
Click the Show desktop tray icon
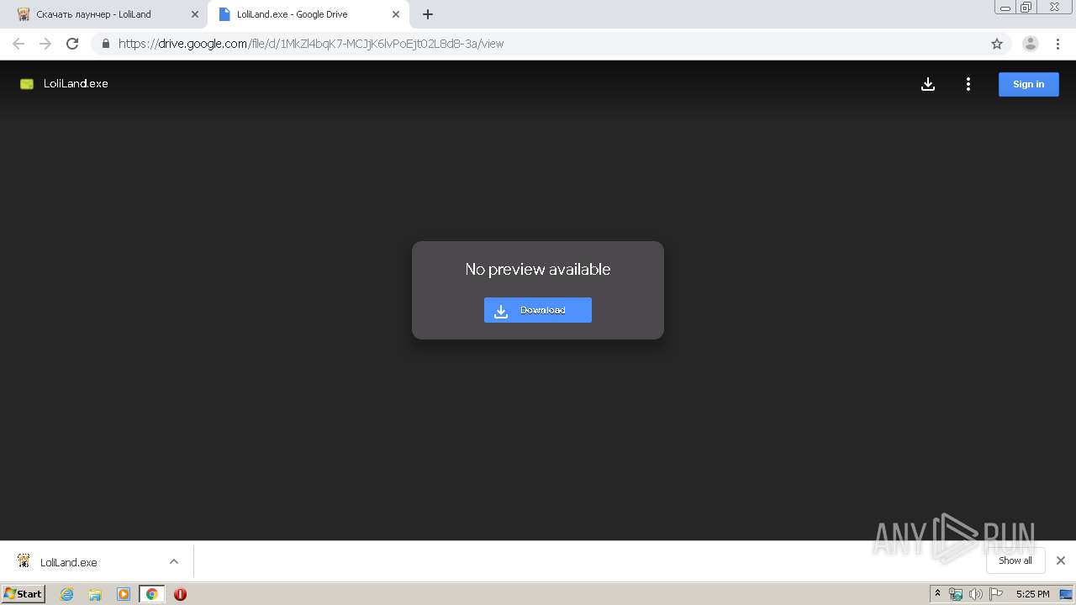pyautogui.click(x=1066, y=594)
